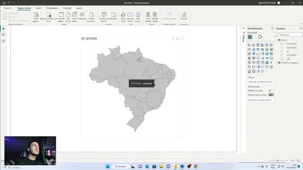Click the Pesquisar field in Campos pane
Image resolution: width=303 pixels, height=170 pixels.
[289, 34]
